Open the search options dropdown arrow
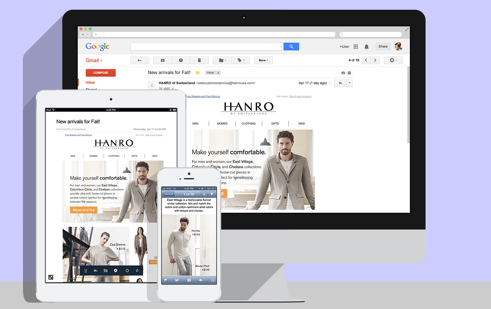The height and width of the screenshot is (309, 491). click(281, 47)
